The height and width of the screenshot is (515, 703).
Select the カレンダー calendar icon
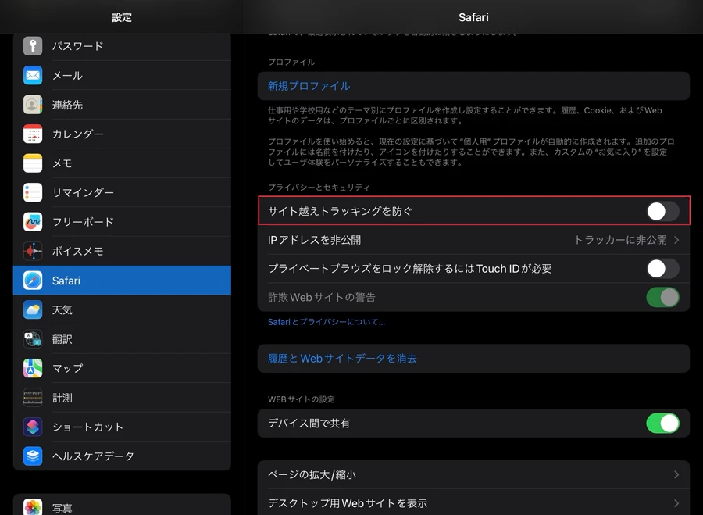tap(33, 134)
